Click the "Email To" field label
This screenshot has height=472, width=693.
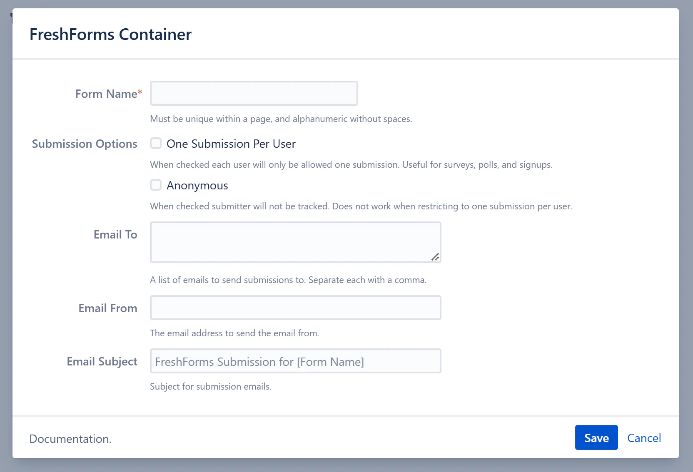[x=115, y=235]
